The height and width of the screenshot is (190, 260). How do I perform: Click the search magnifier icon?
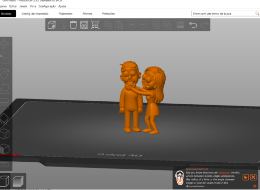tap(257, 14)
